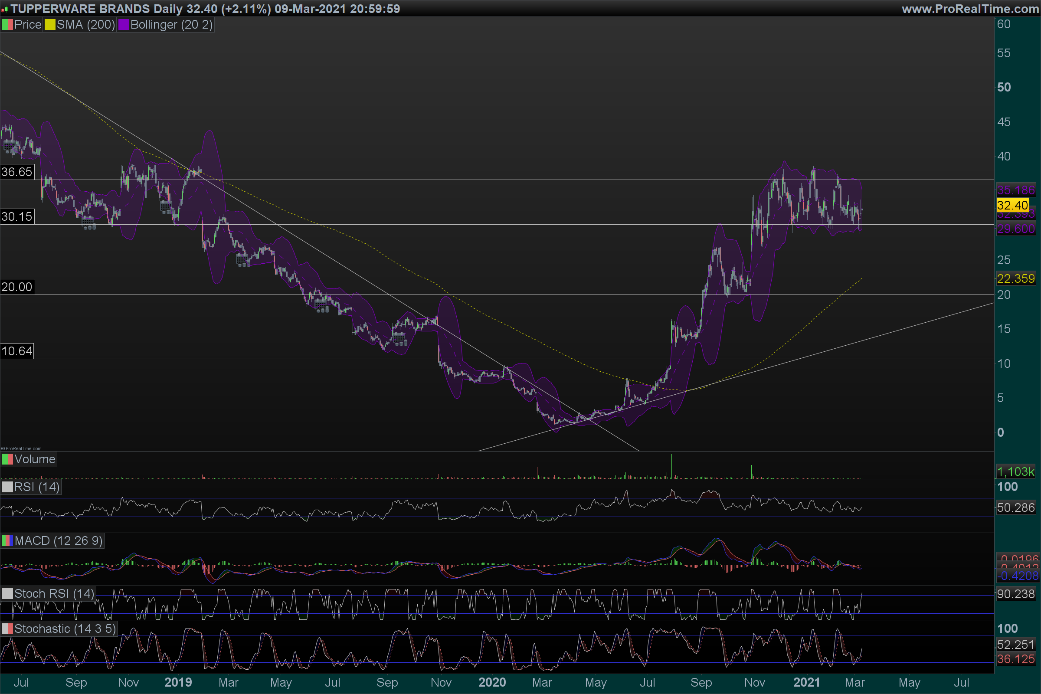The width and height of the screenshot is (1041, 694).
Task: Click dividend calendar icon near start of 2019
Action: tap(167, 207)
